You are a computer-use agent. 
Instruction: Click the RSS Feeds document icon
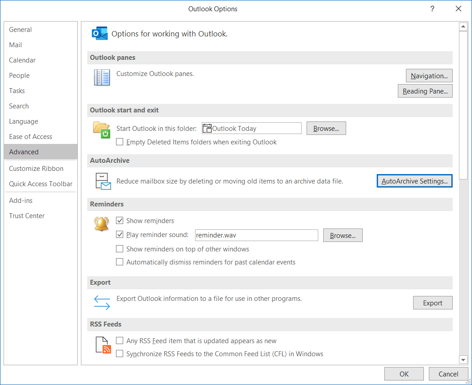tap(103, 345)
